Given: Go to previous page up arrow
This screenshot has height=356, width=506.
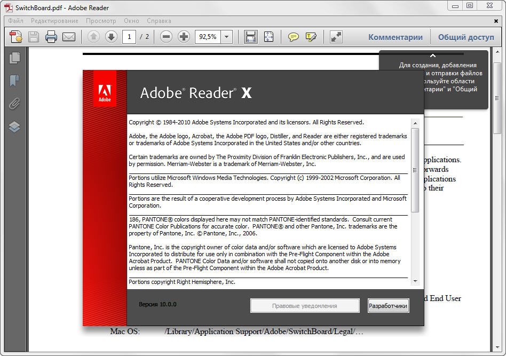Looking at the screenshot, I should [x=93, y=37].
